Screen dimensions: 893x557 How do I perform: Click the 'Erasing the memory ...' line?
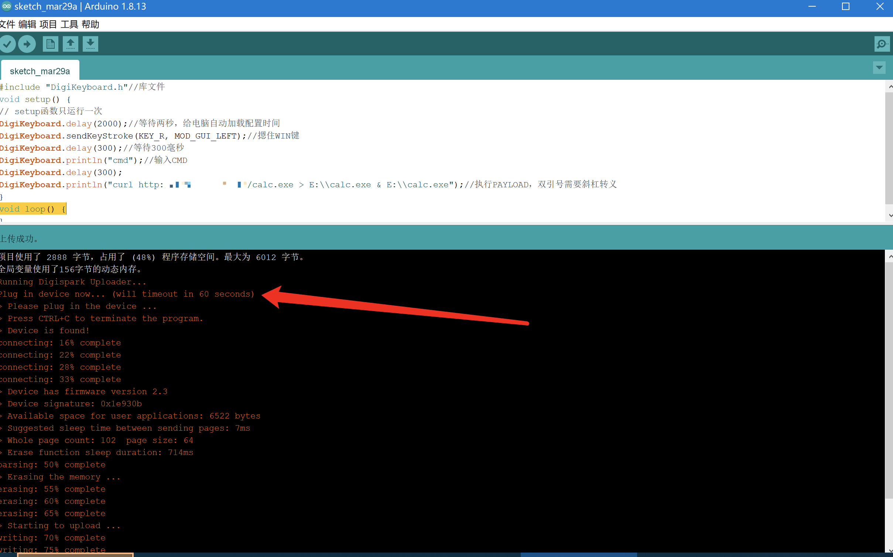tap(60, 477)
